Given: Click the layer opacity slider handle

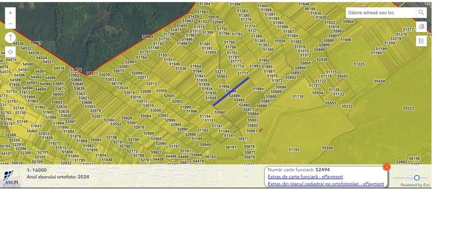Looking at the screenshot, I should tap(417, 178).
